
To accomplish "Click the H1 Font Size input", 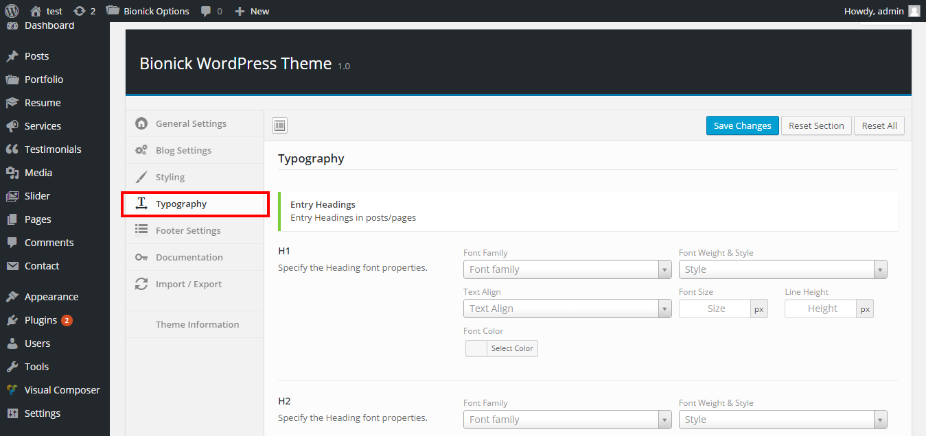I will 715,308.
